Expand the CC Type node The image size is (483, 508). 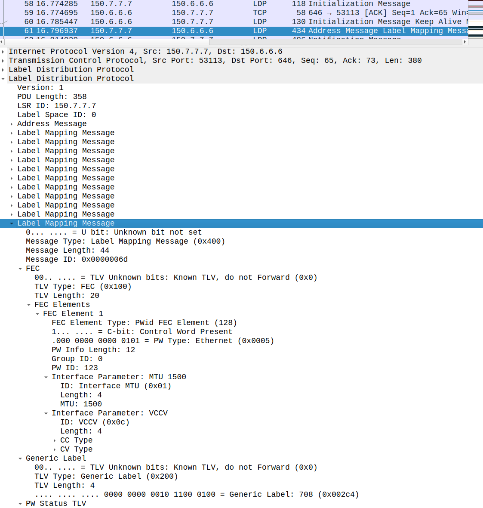55,440
